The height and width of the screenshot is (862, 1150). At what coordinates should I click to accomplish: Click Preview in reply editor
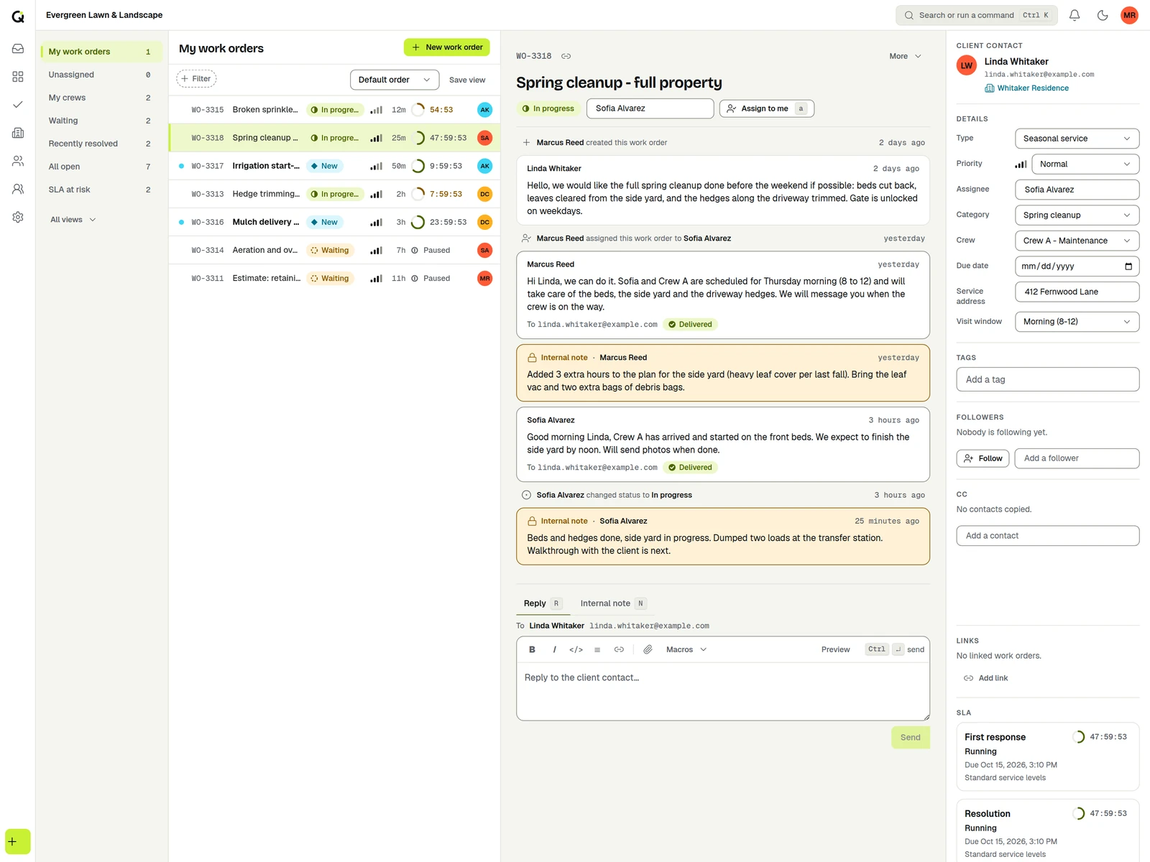(x=835, y=649)
